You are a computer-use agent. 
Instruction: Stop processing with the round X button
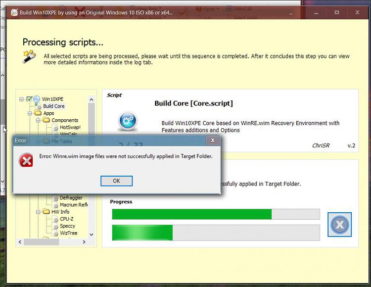[339, 225]
